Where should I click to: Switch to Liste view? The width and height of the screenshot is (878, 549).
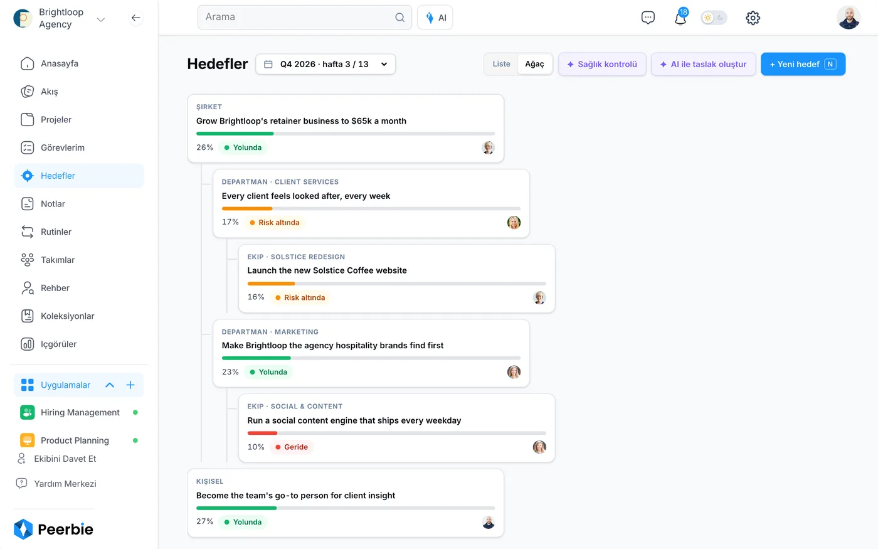[x=501, y=64]
